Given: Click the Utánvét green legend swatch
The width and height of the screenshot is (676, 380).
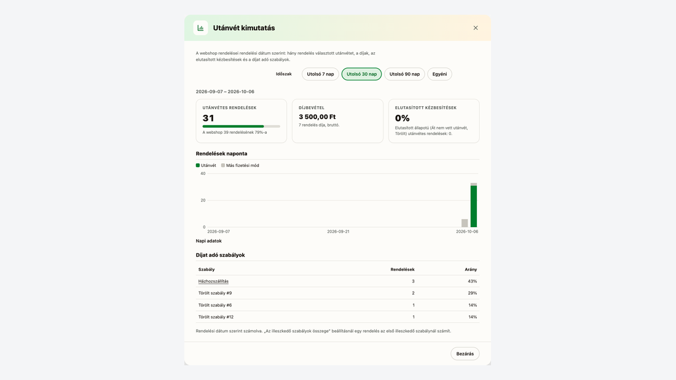Looking at the screenshot, I should pos(198,165).
